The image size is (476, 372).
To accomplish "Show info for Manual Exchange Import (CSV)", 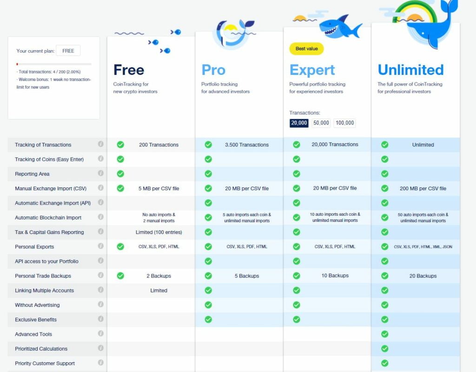I will click(x=100, y=188).
